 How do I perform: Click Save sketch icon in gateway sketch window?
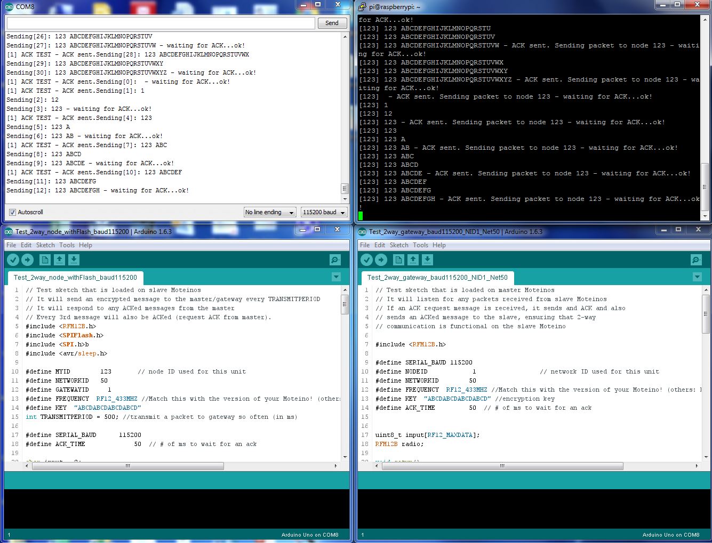pos(428,260)
